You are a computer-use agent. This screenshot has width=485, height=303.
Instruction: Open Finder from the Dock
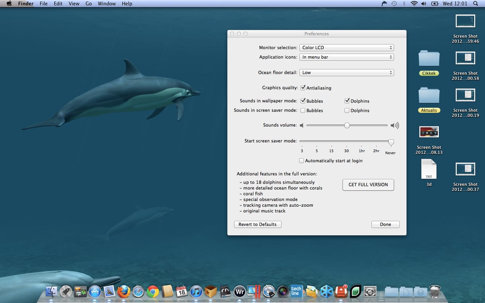52,292
